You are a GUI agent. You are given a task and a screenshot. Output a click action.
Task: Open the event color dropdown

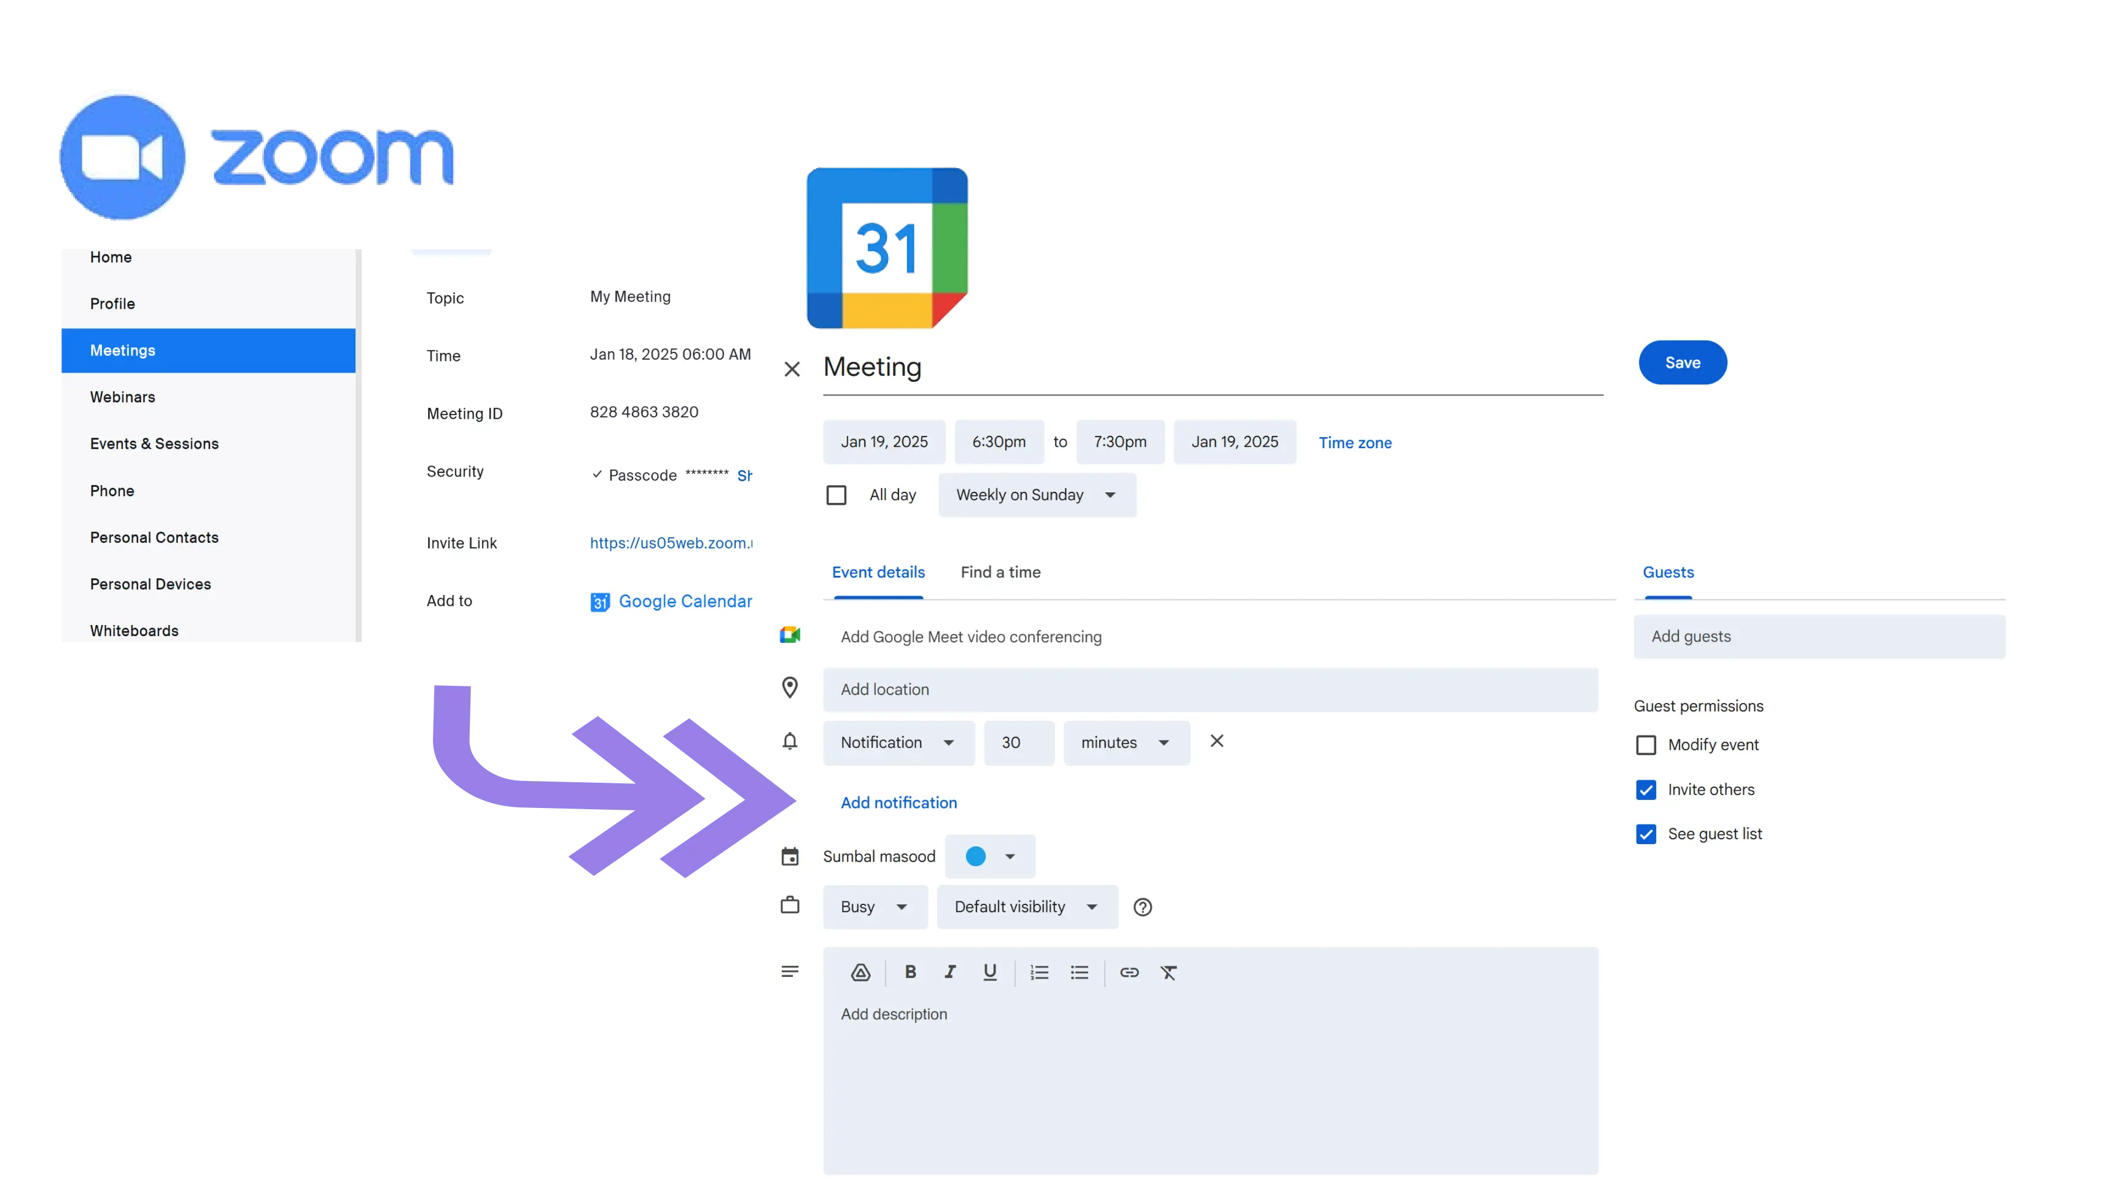click(x=989, y=856)
